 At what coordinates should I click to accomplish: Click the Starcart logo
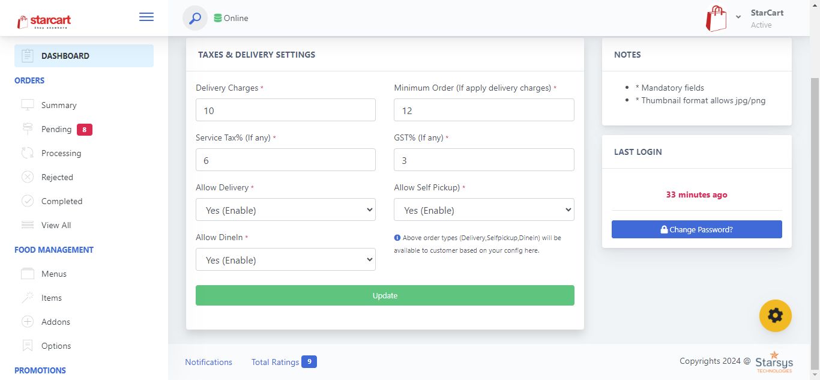[44, 21]
